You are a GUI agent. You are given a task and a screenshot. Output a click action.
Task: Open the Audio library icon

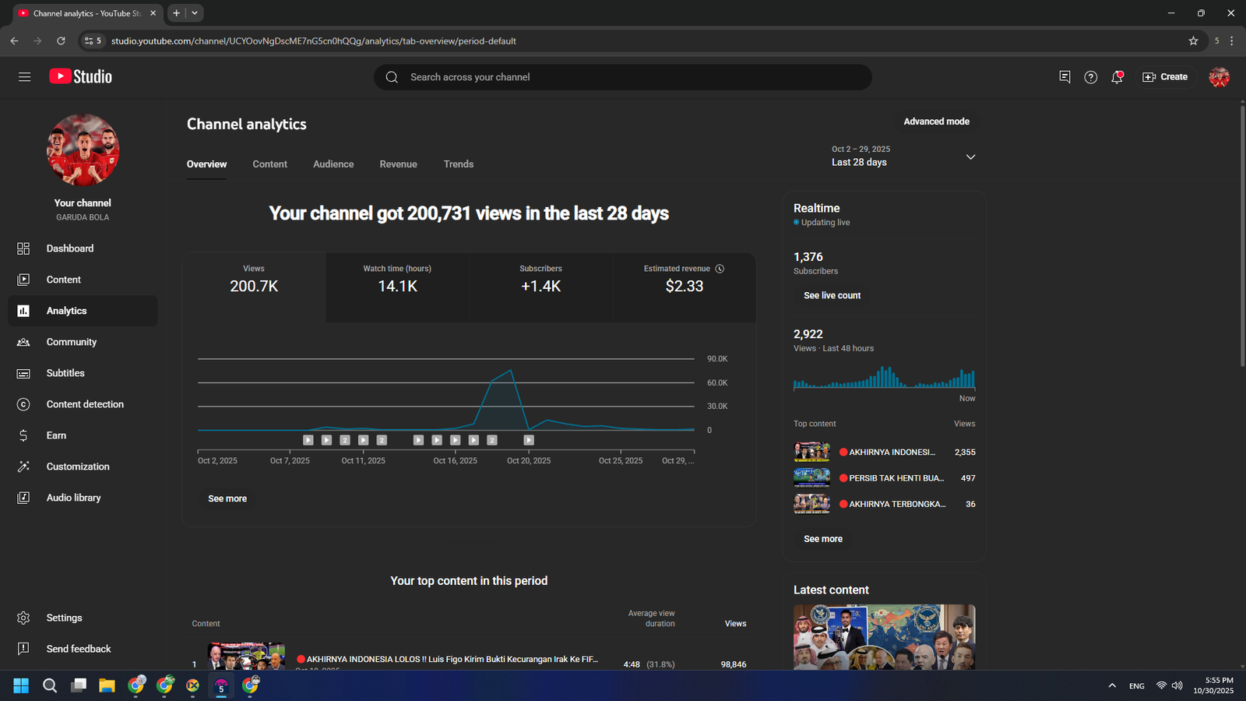coord(23,498)
